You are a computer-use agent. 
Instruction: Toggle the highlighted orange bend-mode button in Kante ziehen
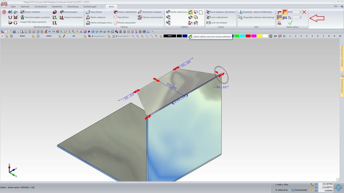point(285,12)
